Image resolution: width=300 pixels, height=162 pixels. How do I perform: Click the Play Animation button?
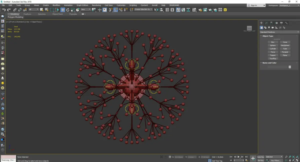(239, 157)
